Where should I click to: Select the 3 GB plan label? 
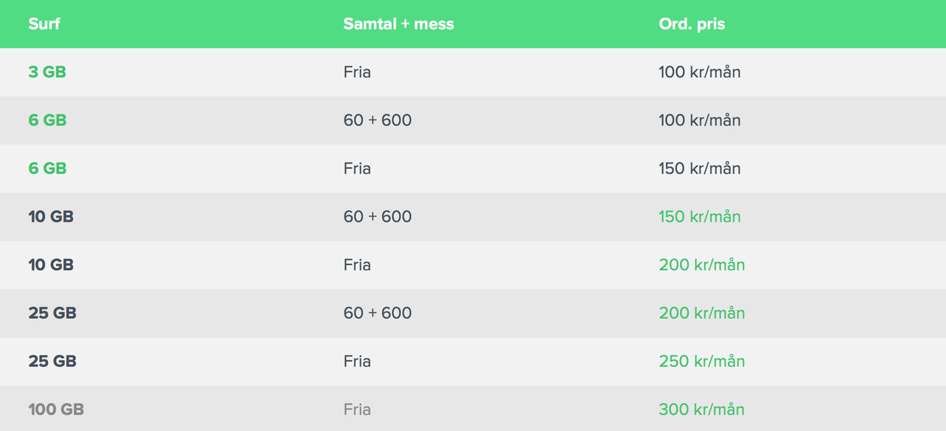[x=47, y=72]
